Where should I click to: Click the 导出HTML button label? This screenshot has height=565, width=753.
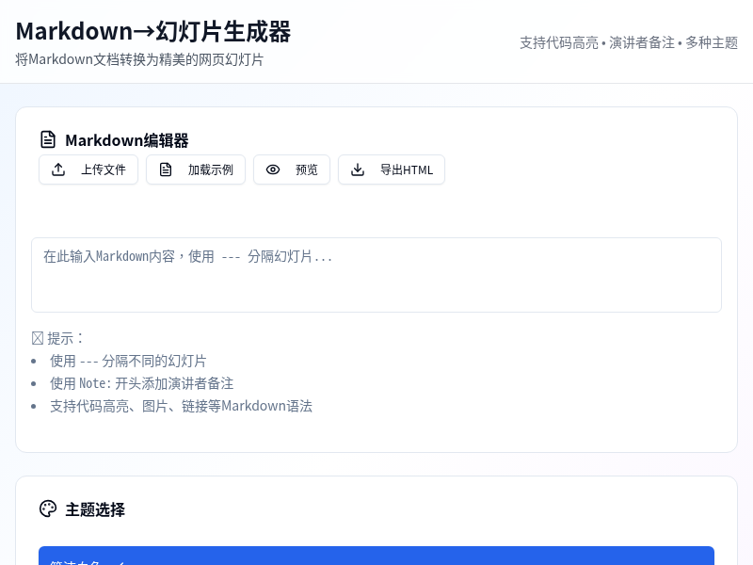point(407,169)
